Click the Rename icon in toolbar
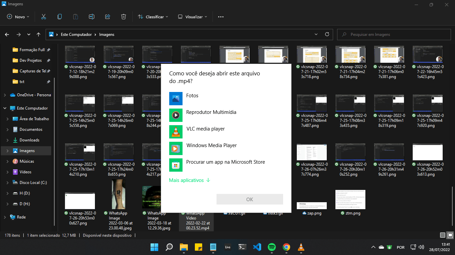The image size is (455, 255). (92, 17)
